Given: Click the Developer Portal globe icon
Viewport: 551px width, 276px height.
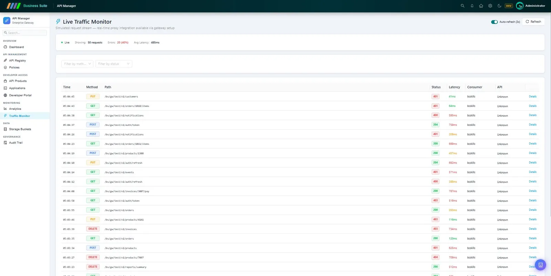Looking at the screenshot, I should coord(5,95).
